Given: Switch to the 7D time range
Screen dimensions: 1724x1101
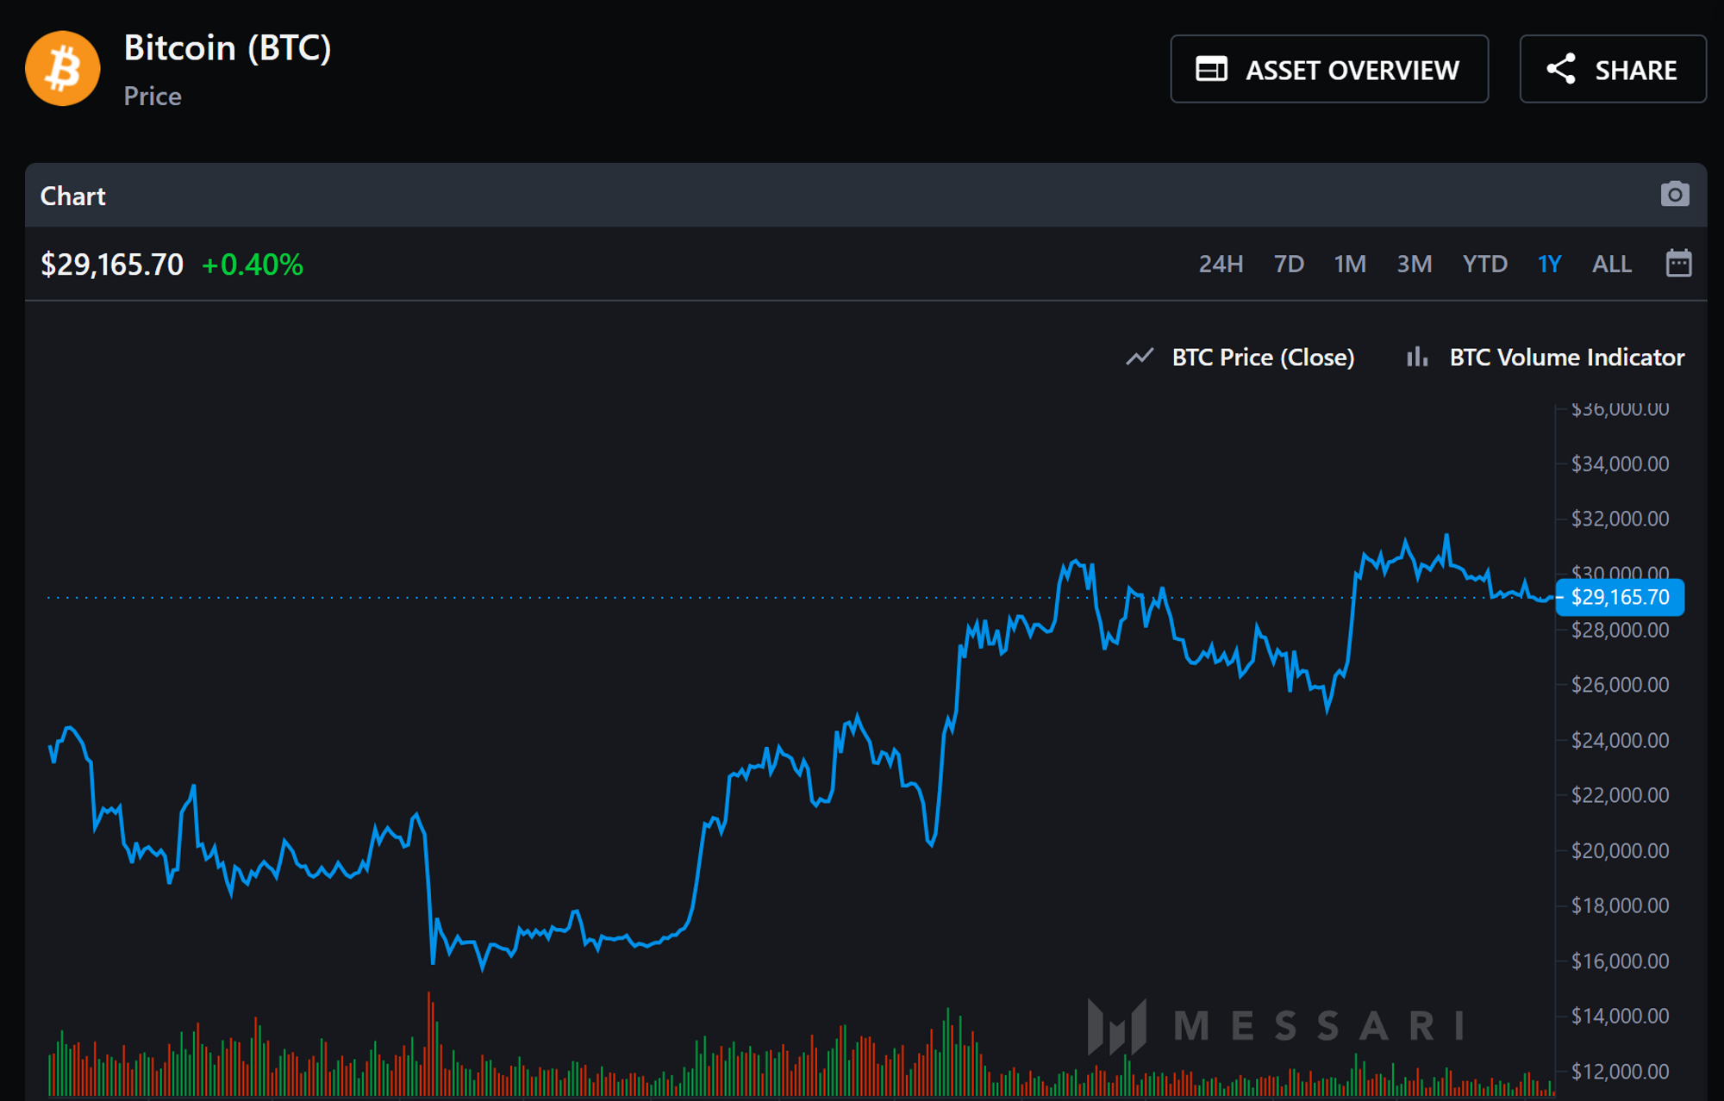Looking at the screenshot, I should (x=1289, y=264).
